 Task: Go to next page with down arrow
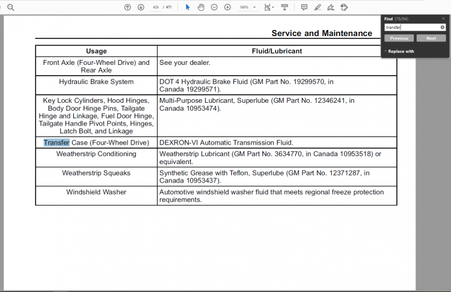click(141, 7)
